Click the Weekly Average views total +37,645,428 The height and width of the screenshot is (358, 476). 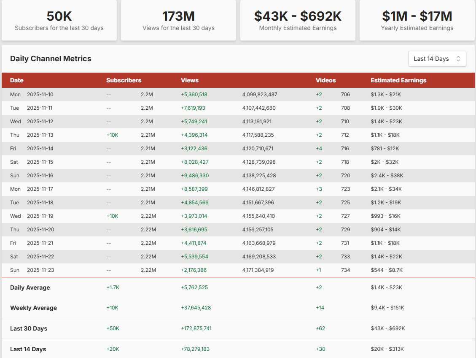[x=196, y=308]
